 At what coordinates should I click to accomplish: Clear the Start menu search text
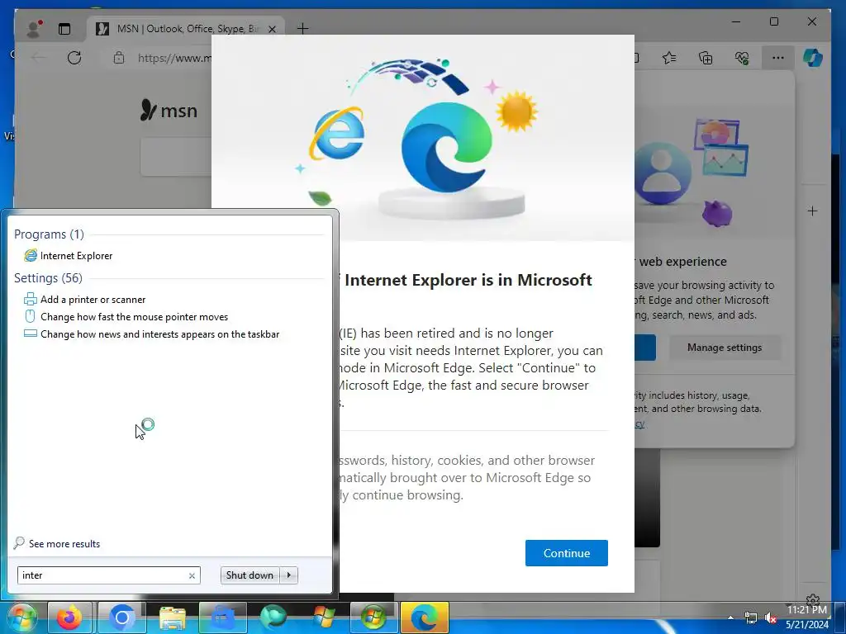pos(192,575)
